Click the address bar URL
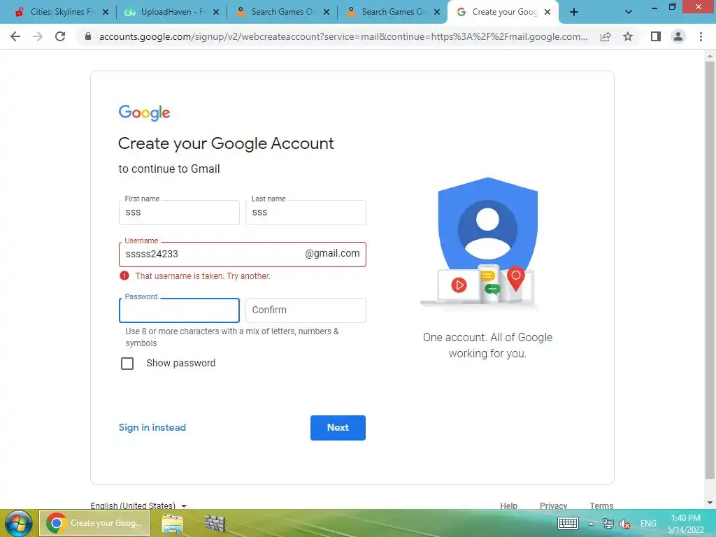716x537 pixels. tap(343, 36)
